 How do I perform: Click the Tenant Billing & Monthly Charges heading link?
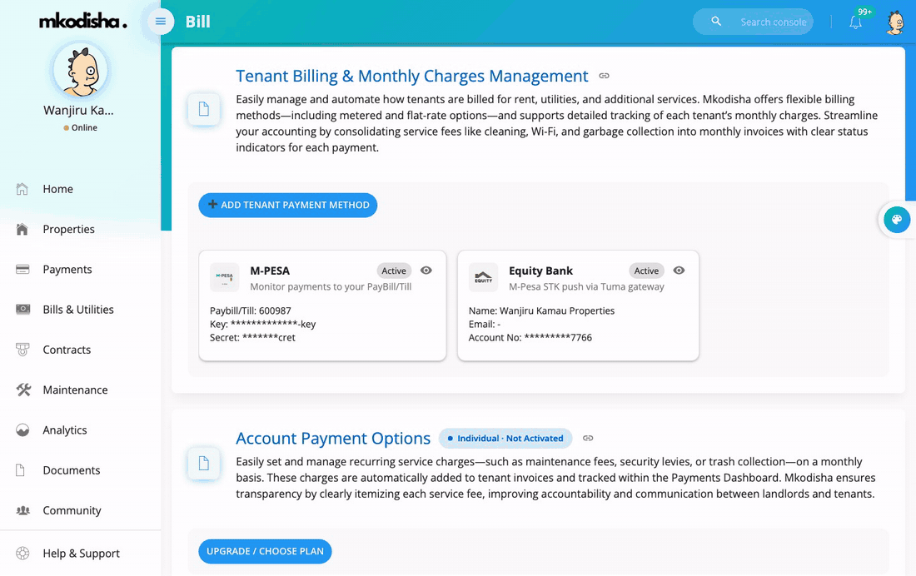pyautogui.click(x=412, y=76)
